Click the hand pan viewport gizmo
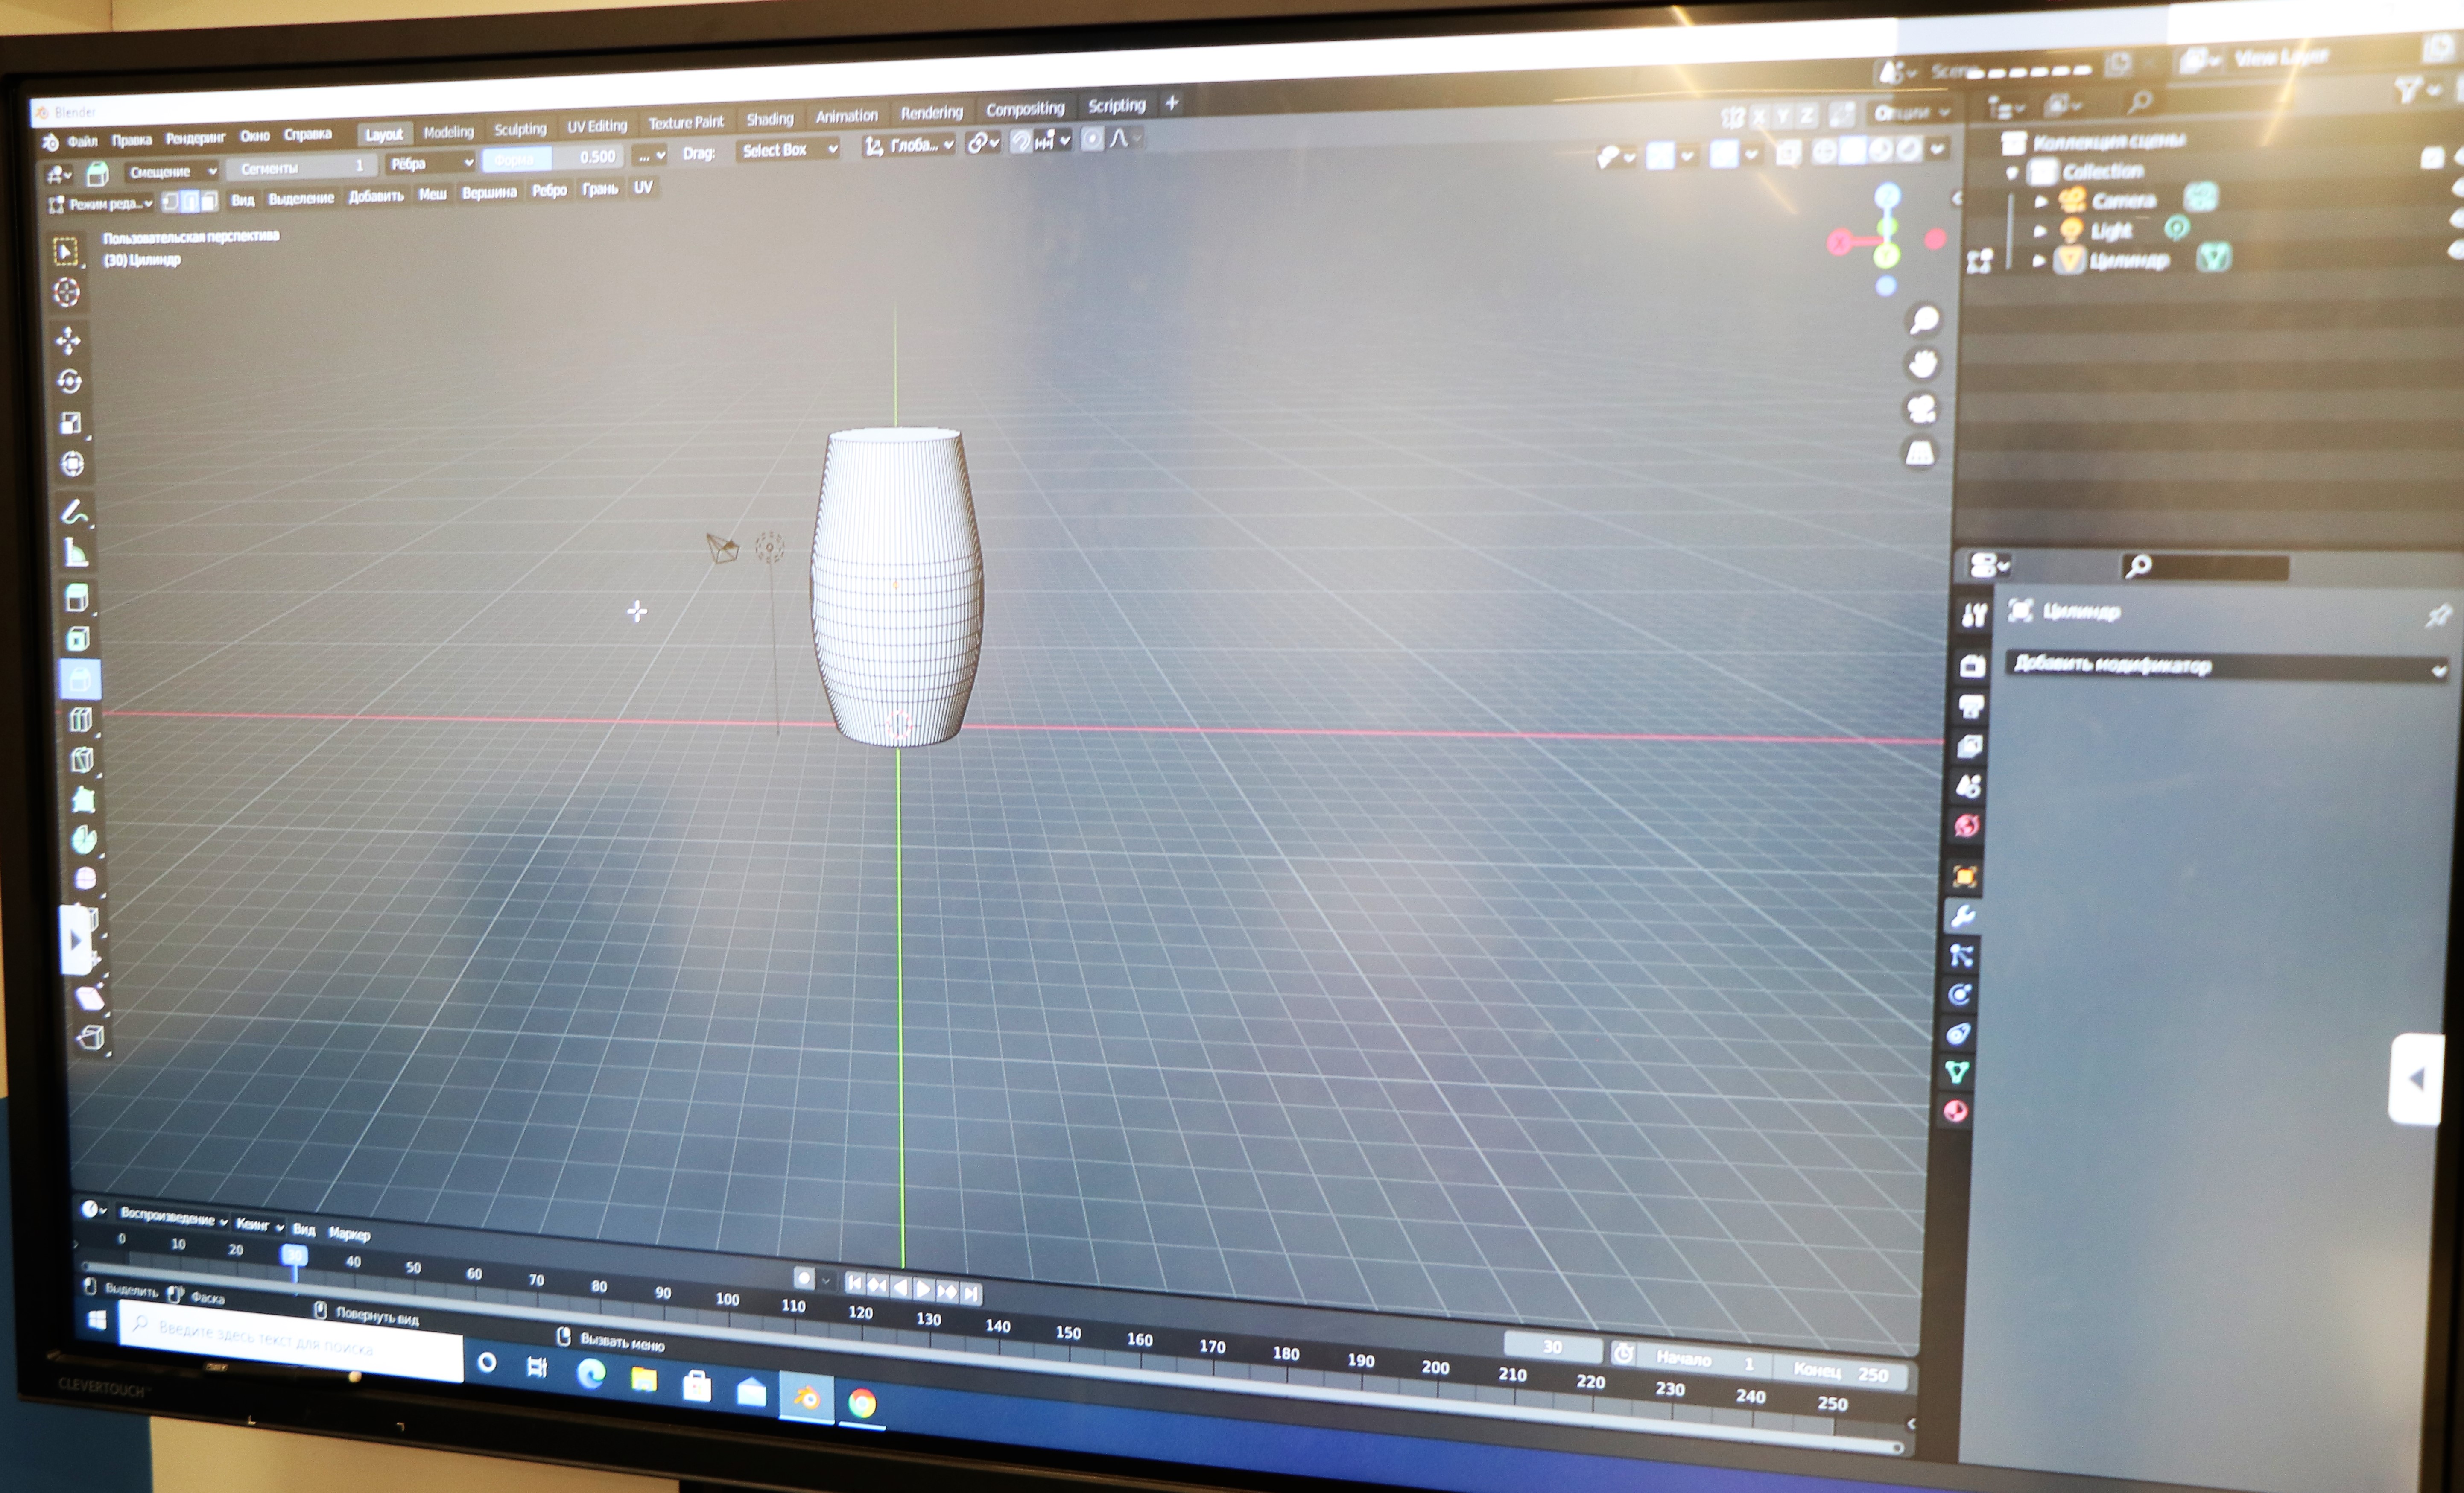 pyautogui.click(x=1923, y=365)
